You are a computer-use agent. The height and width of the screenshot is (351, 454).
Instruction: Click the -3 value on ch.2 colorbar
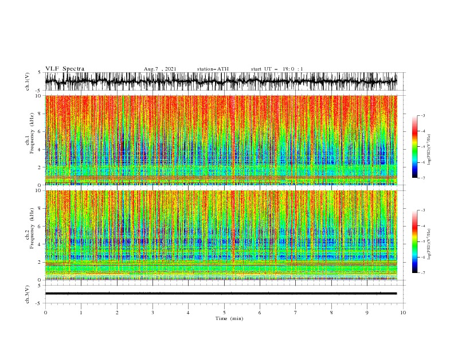pos(422,210)
